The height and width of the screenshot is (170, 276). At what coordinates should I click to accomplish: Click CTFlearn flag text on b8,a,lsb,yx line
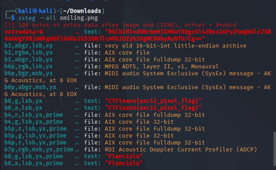pyautogui.click(x=153, y=108)
